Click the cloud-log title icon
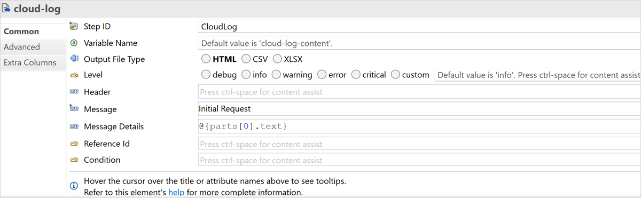 pyautogui.click(x=6, y=9)
